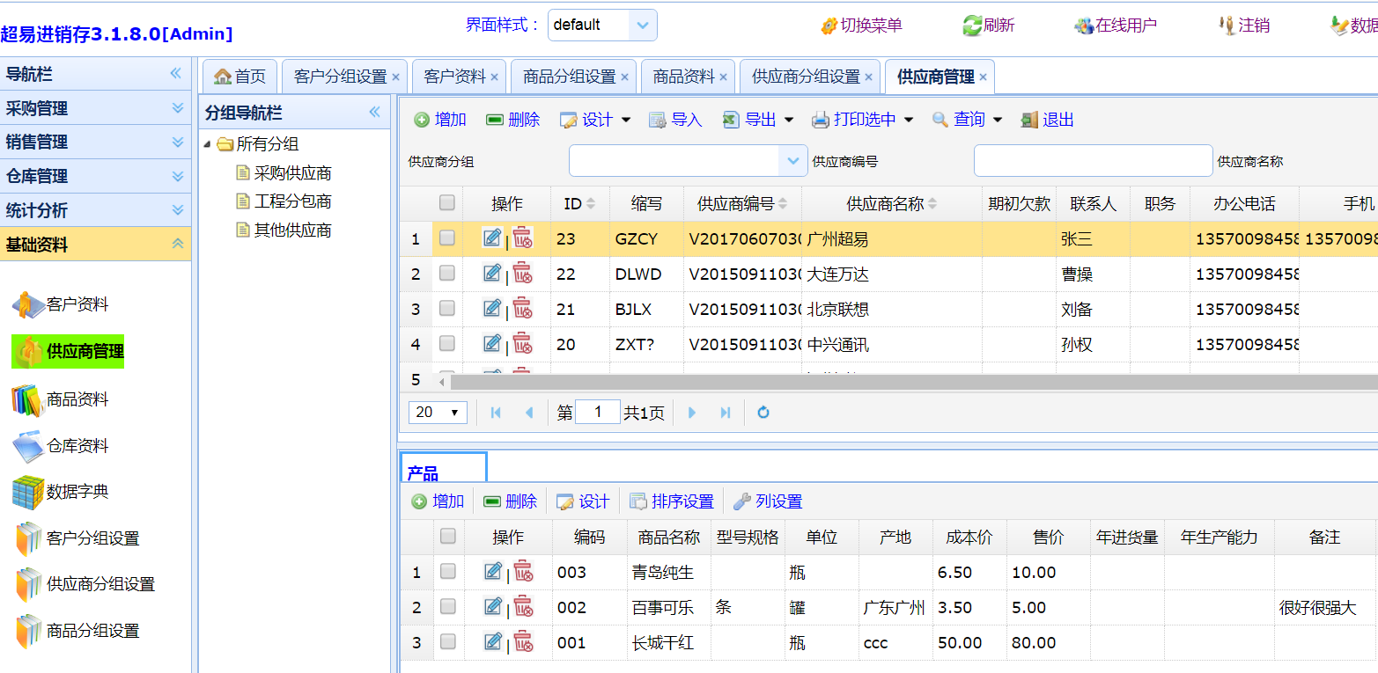Tick the checkbox for product 百事可乐
This screenshot has width=1378, height=673.
(x=448, y=607)
